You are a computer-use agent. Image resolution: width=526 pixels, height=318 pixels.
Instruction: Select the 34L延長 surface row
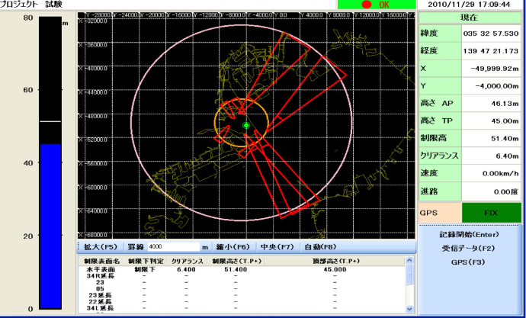tap(241, 308)
